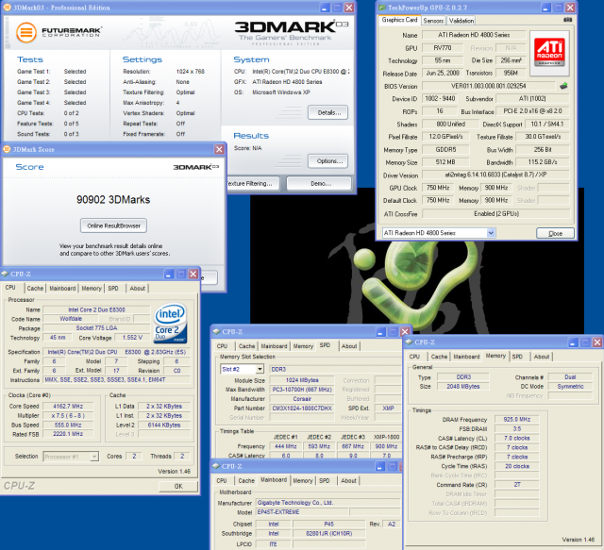Screen dimensions: 604x550
Task: Open About tab in CPU-Z SPD window
Action: coord(349,346)
